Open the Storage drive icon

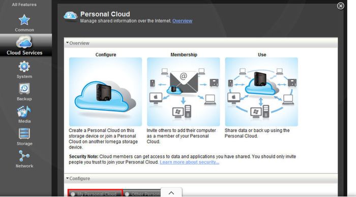(24, 134)
